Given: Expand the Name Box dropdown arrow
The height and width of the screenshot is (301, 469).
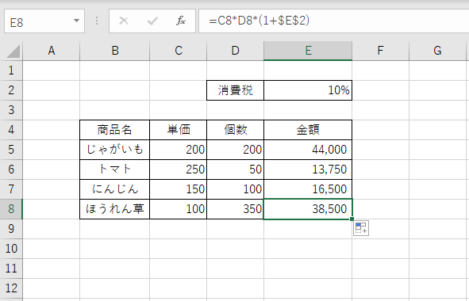Looking at the screenshot, I should pos(76,21).
